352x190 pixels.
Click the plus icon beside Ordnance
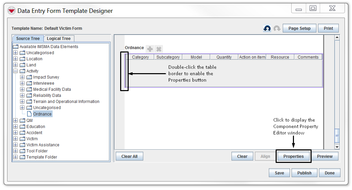150,49
